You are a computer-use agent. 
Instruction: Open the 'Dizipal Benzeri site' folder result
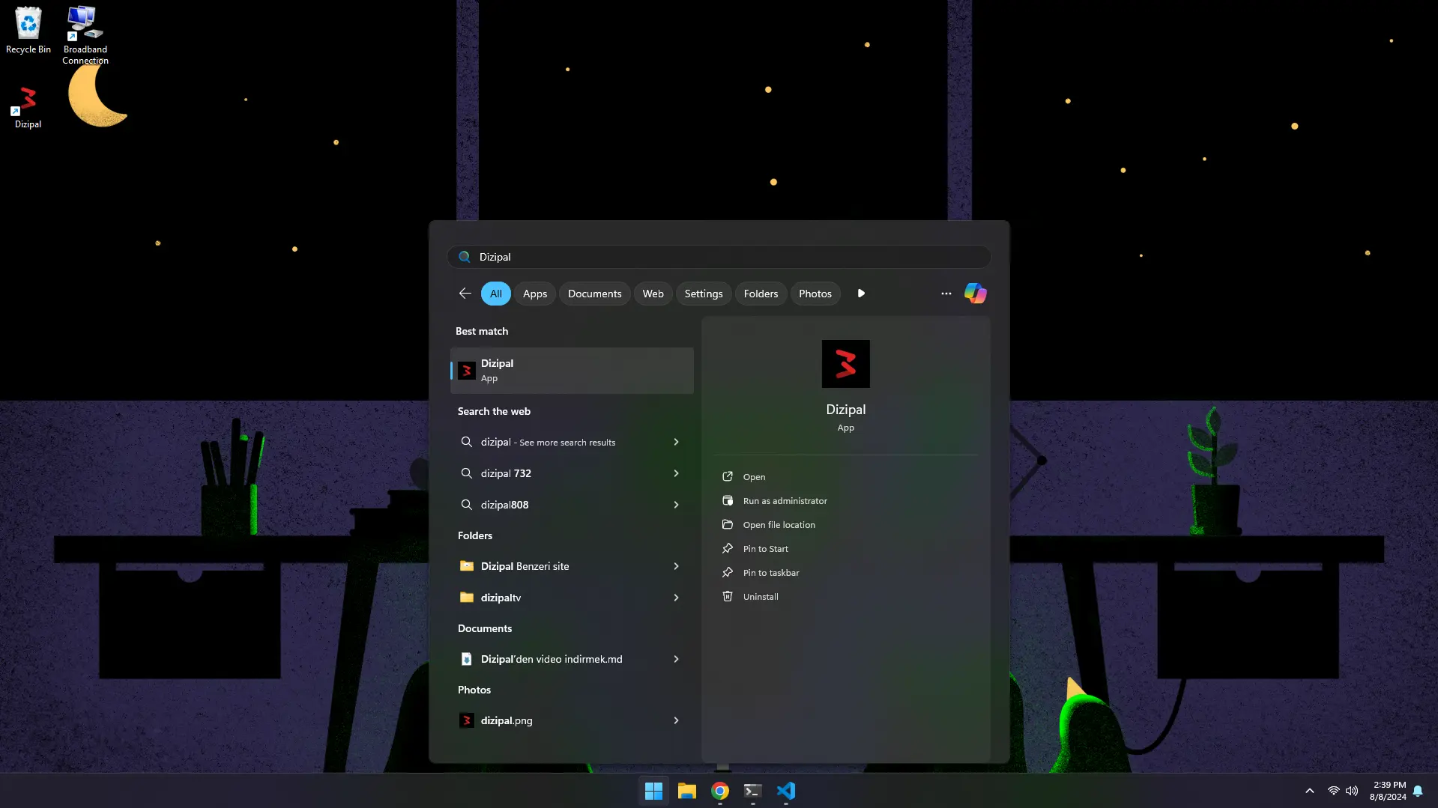click(x=572, y=566)
